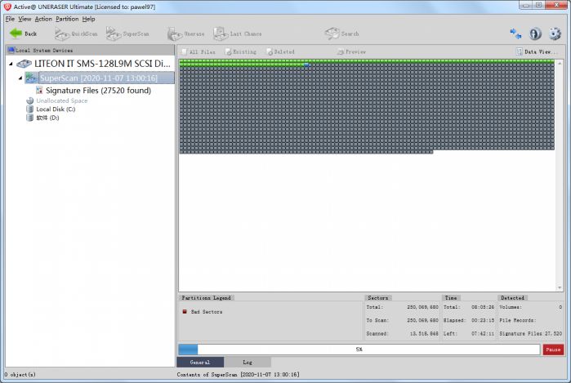Viewport: 571px width, 383px height.
Task: Select the LITEON IT SMS-128L9M disk icon
Action: tap(24, 64)
